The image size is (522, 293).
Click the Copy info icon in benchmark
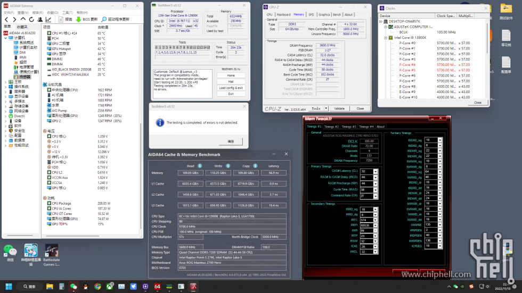pyautogui.click(x=255, y=166)
